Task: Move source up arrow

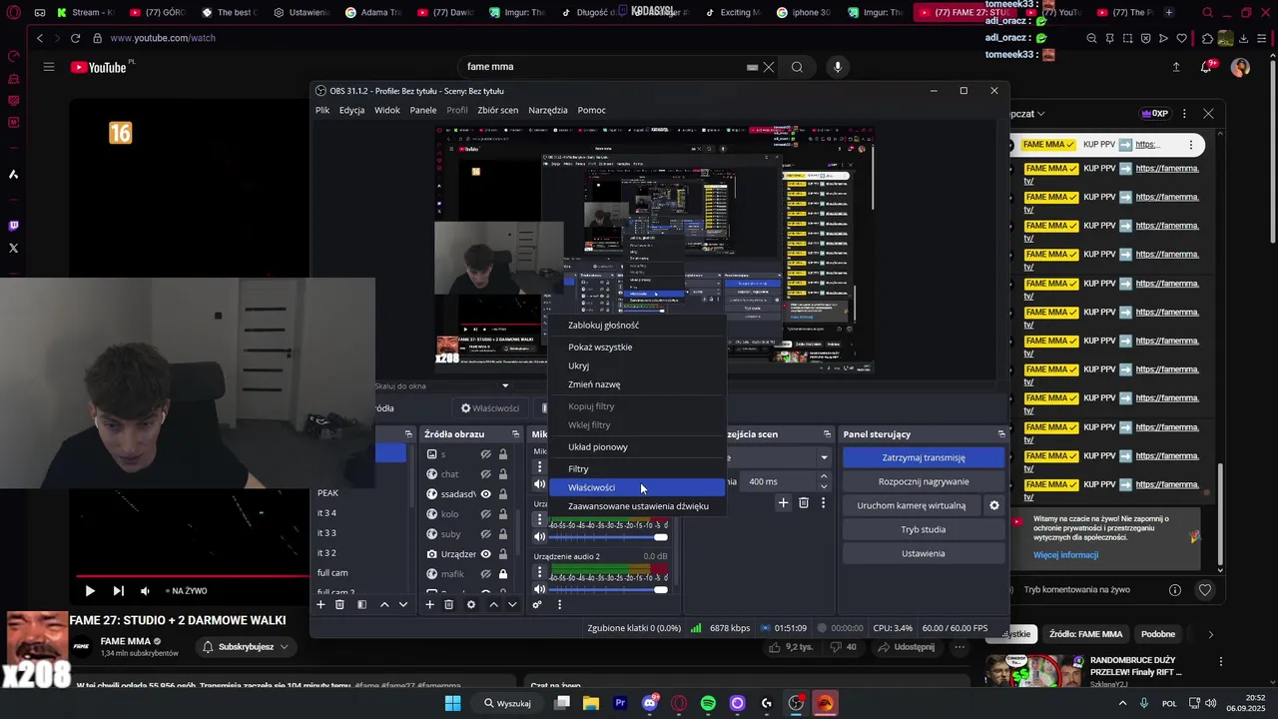Action: (493, 604)
